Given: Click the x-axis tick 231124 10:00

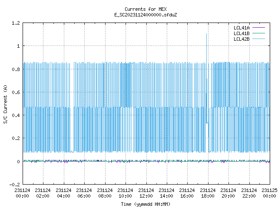Looking at the screenshot, I should (x=125, y=193).
